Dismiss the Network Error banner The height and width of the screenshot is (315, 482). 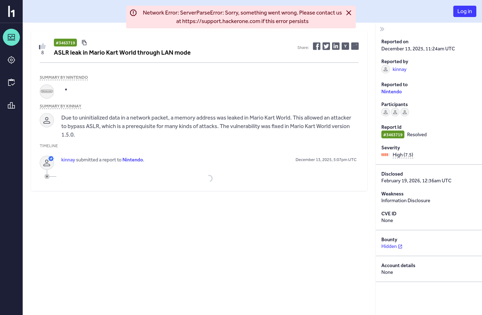[x=349, y=13]
